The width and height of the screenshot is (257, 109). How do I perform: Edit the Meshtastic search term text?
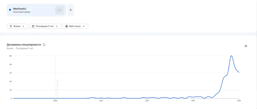point(20,9)
